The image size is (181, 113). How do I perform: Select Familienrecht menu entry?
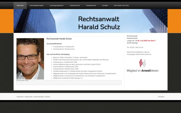pyautogui.click(x=91, y=5)
